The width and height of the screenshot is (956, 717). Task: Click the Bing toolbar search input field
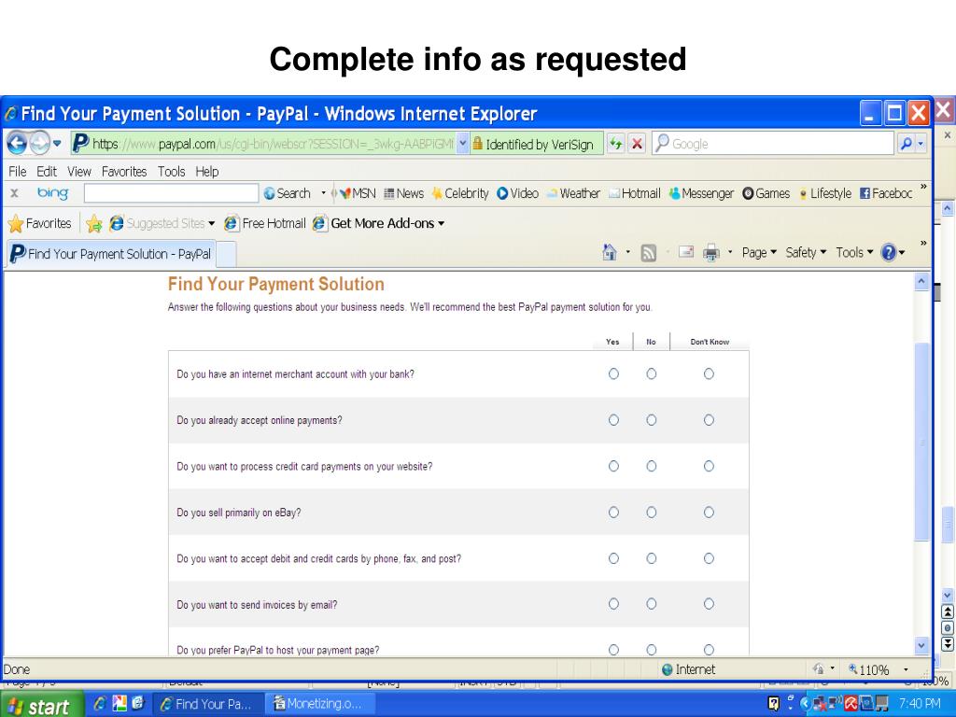pyautogui.click(x=172, y=193)
